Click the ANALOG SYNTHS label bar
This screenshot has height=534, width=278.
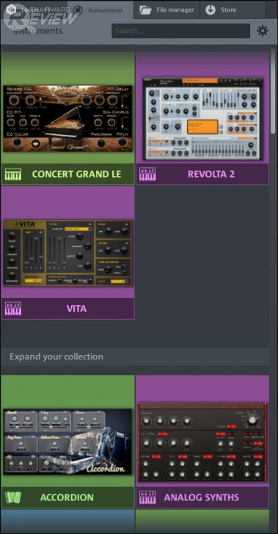point(202,497)
